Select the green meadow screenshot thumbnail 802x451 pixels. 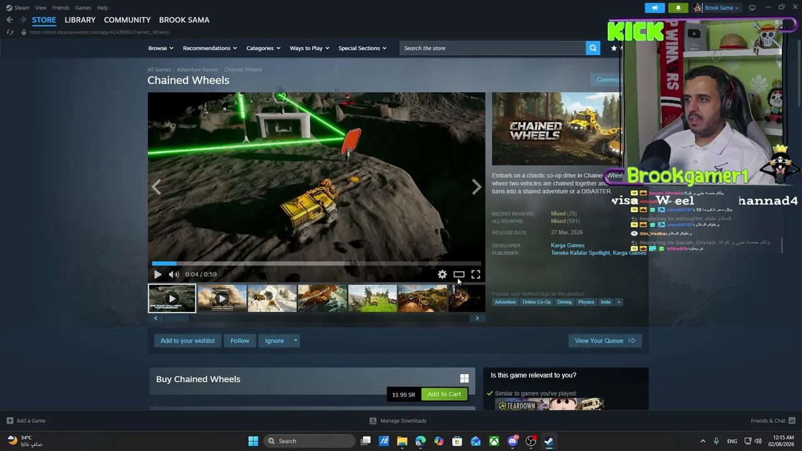tap(372, 298)
